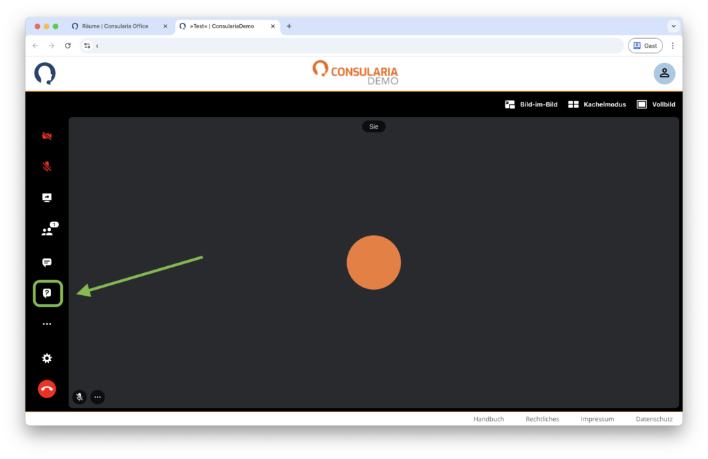Switch to Kachelmodus layout
Viewport: 708px width, 459px height.
(x=597, y=104)
